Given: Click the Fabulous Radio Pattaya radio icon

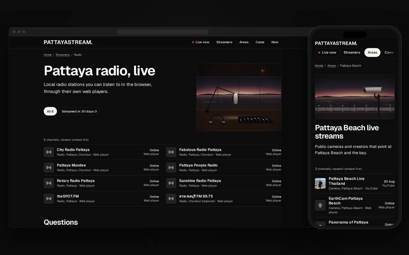Looking at the screenshot, I should [x=171, y=152].
